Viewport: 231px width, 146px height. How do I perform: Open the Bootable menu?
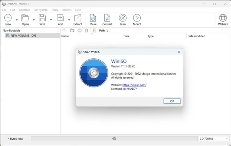tap(25, 10)
